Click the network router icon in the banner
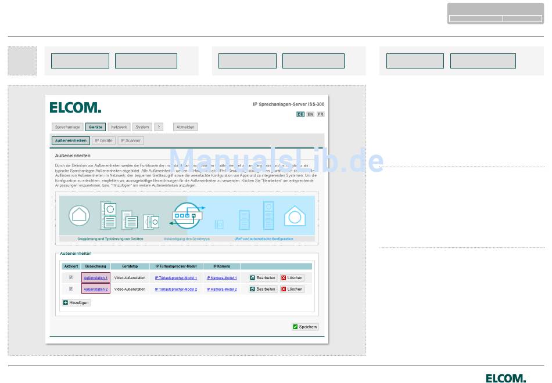Screen dimensions: 552x383 click(187, 215)
